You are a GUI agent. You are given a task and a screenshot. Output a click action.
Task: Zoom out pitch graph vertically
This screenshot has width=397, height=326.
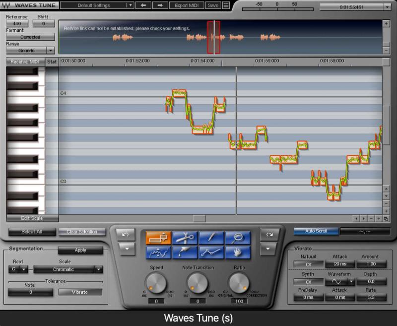(386, 203)
